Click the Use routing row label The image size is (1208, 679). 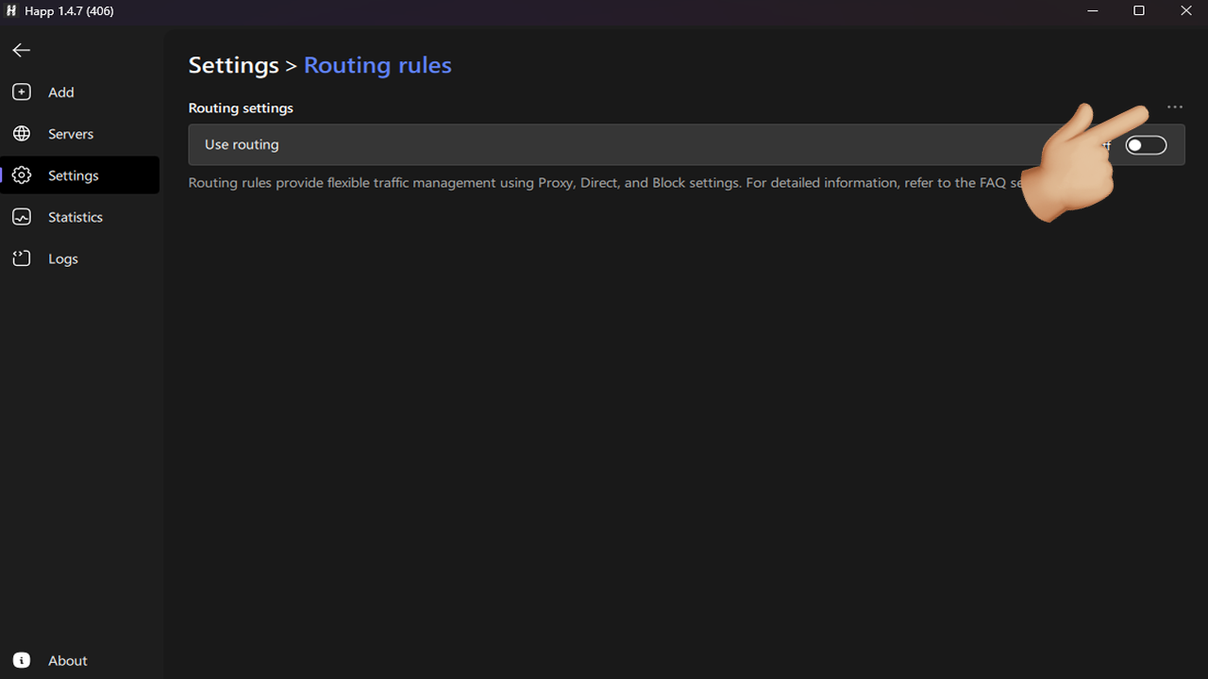pos(242,145)
